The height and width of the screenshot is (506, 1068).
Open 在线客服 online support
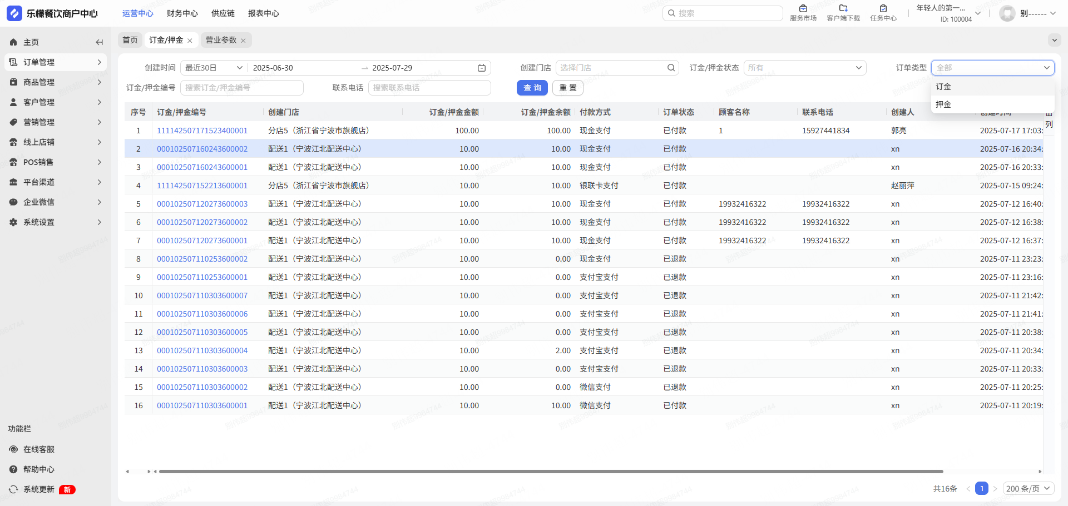(38, 449)
